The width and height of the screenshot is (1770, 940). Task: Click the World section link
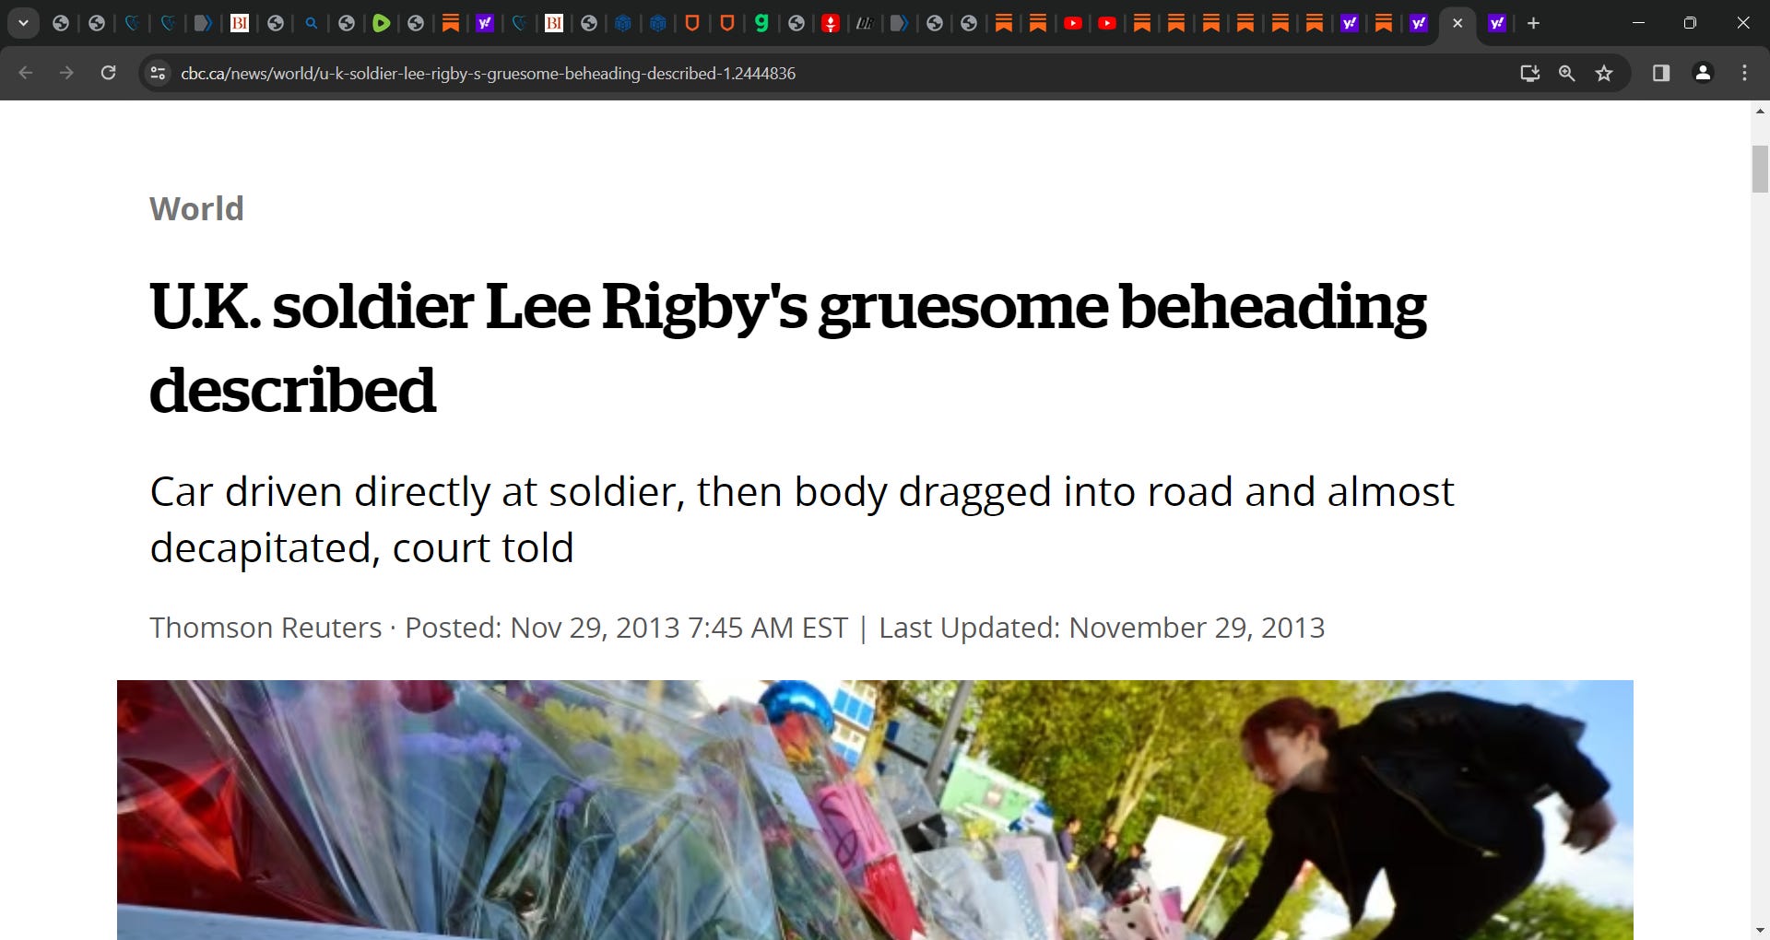pos(196,209)
